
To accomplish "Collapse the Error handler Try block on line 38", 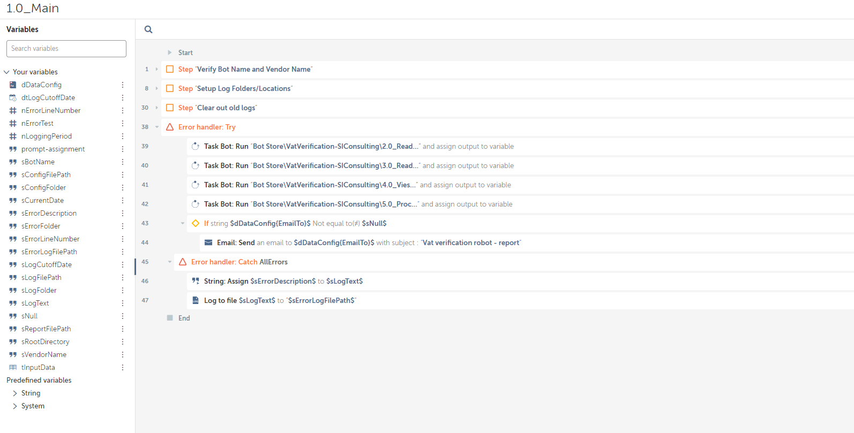I will (157, 127).
